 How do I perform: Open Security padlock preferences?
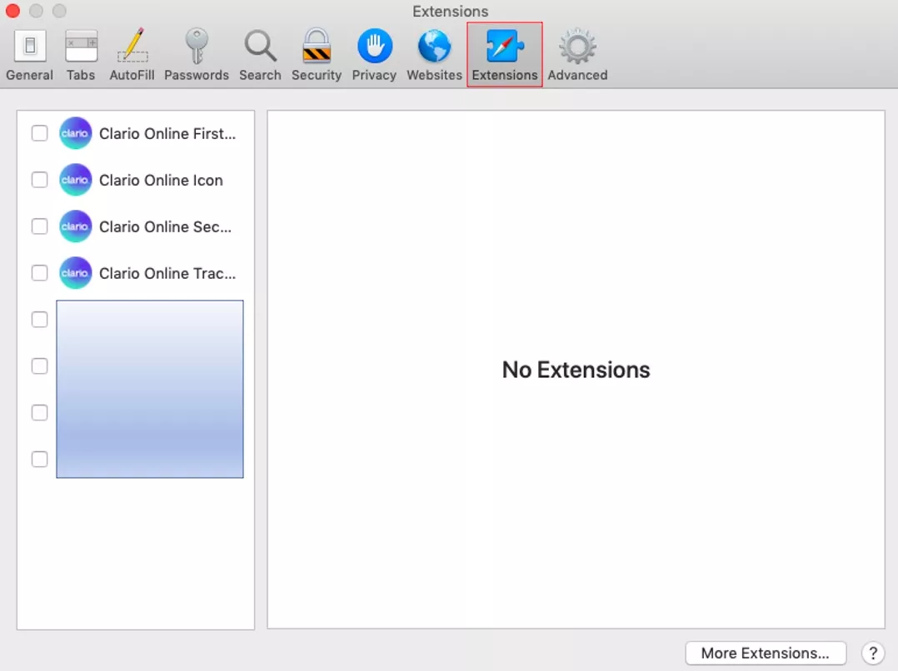click(317, 55)
